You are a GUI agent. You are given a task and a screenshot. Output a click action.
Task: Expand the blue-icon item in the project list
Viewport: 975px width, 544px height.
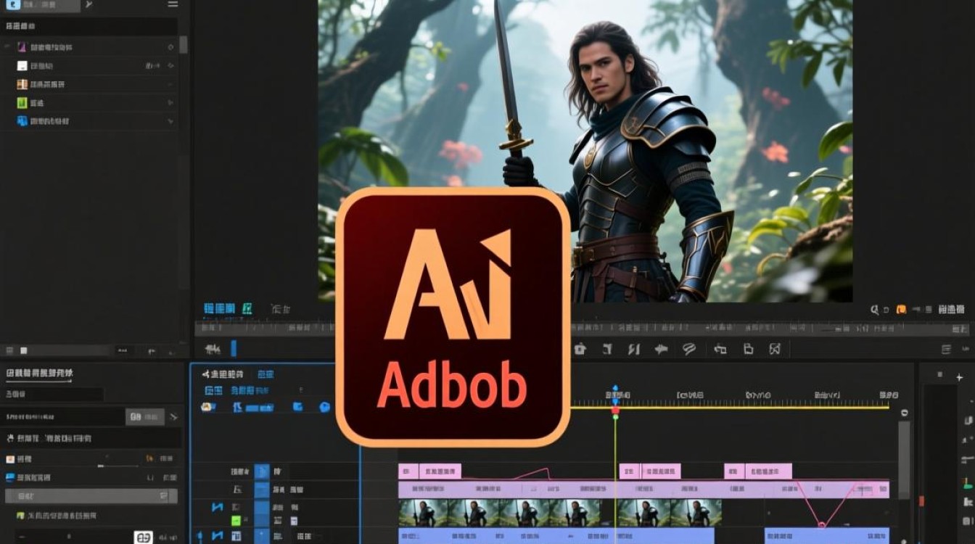click(x=170, y=122)
